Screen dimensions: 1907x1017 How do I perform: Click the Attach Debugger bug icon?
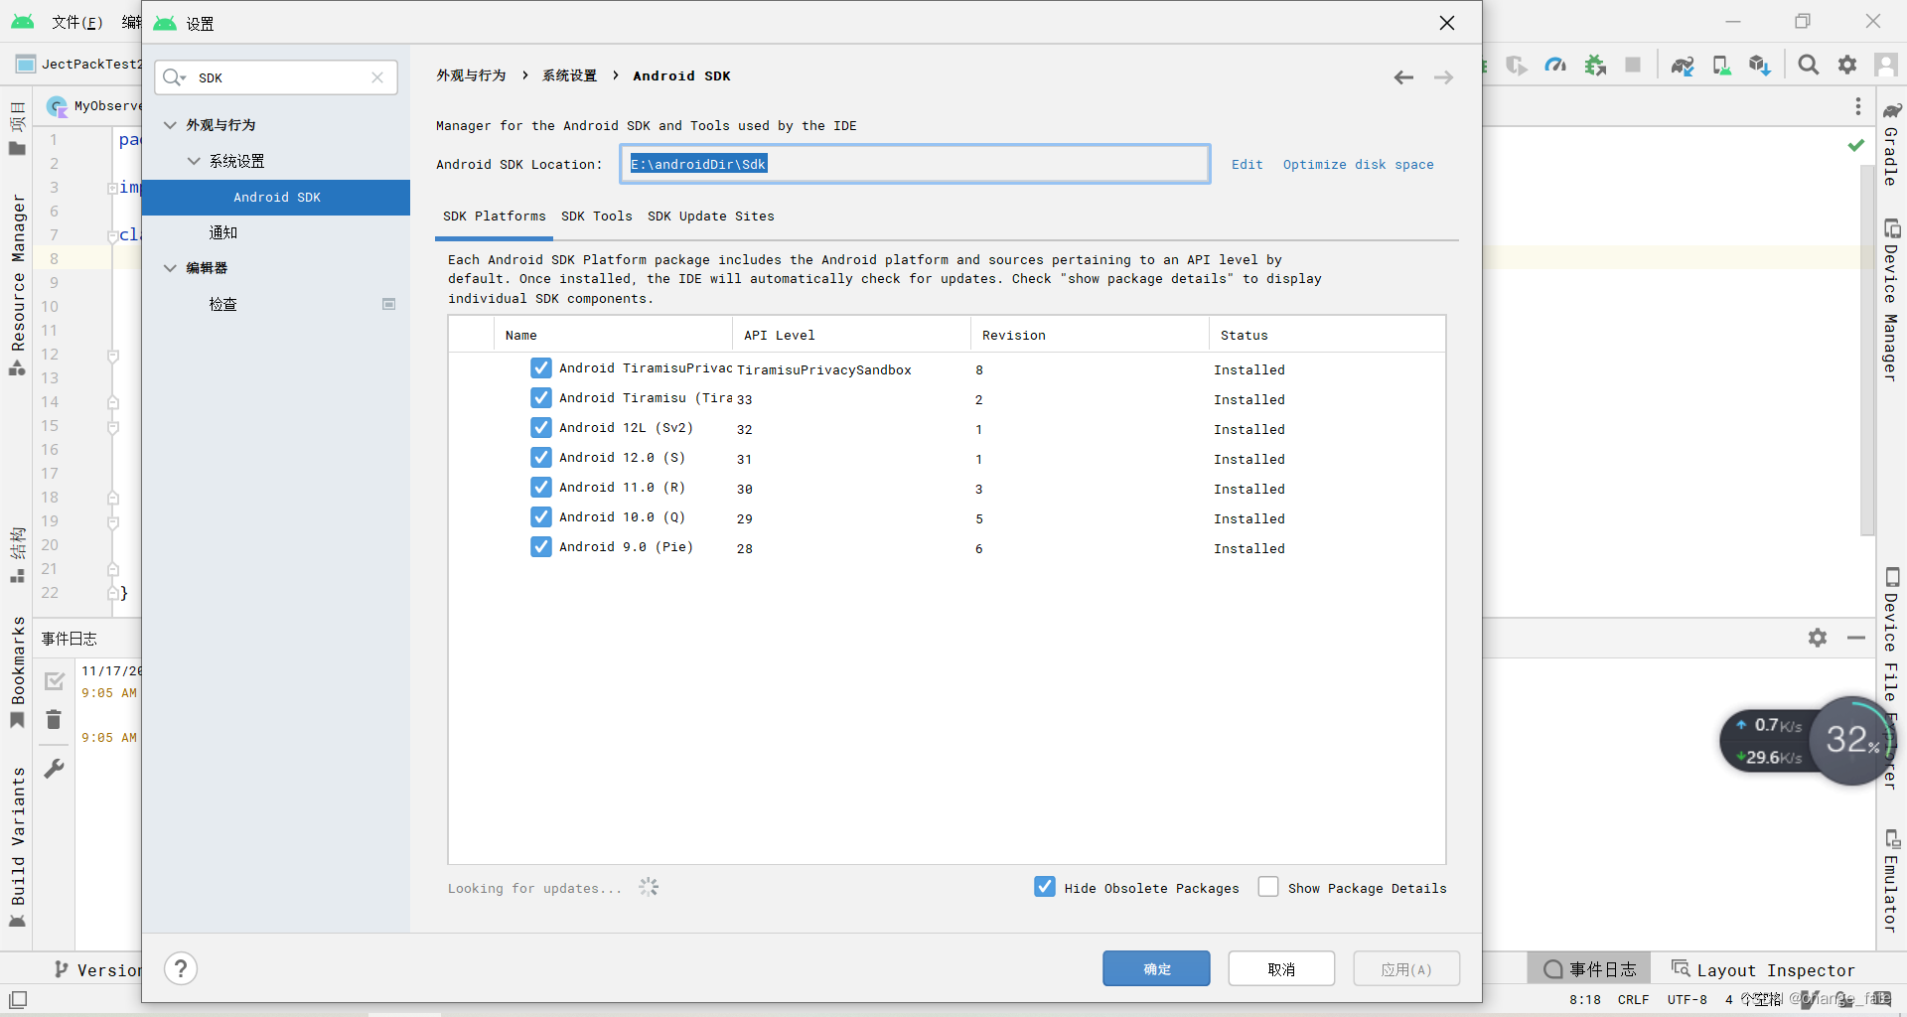1595,65
